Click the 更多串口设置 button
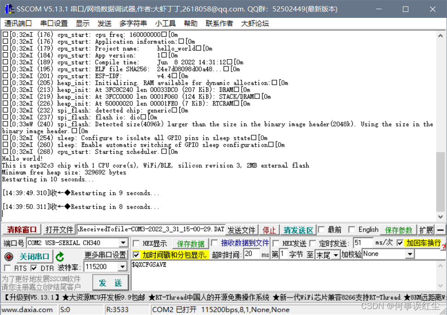 [x=105, y=255]
